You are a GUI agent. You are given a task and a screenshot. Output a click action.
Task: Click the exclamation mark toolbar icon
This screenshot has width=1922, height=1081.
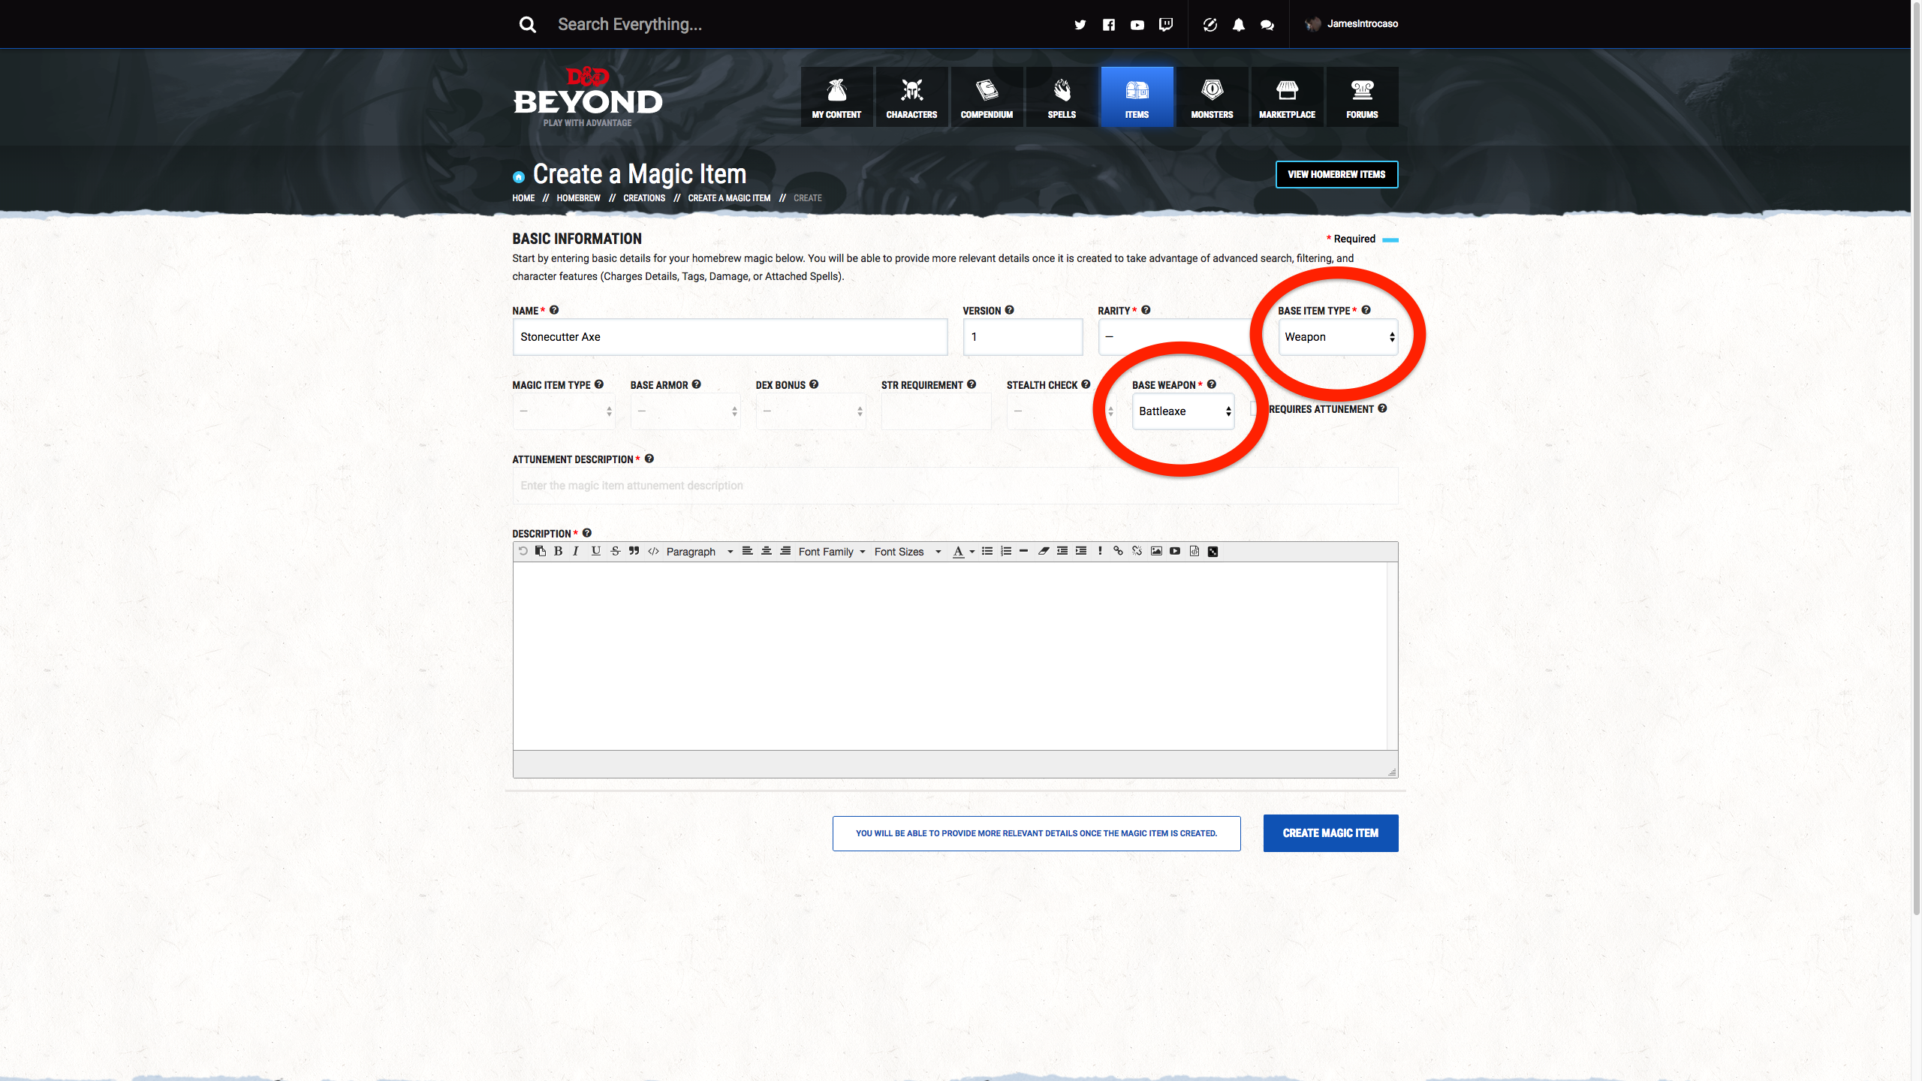tap(1100, 551)
